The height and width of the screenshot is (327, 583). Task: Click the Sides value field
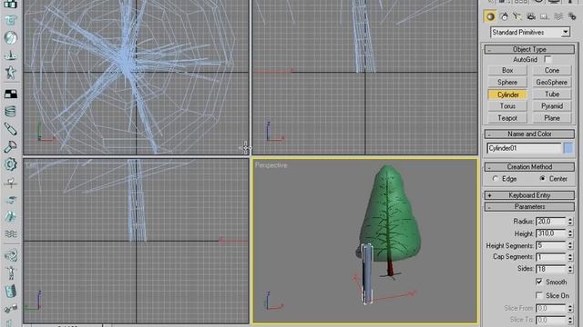coord(551,269)
